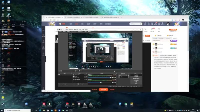Click Studio Mode in OBS Controls
The height and width of the screenshot is (112, 200).
click(136, 80)
